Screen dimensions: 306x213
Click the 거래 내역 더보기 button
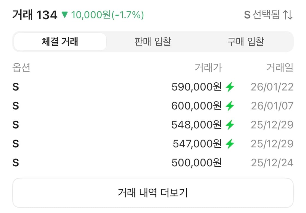coord(153,192)
